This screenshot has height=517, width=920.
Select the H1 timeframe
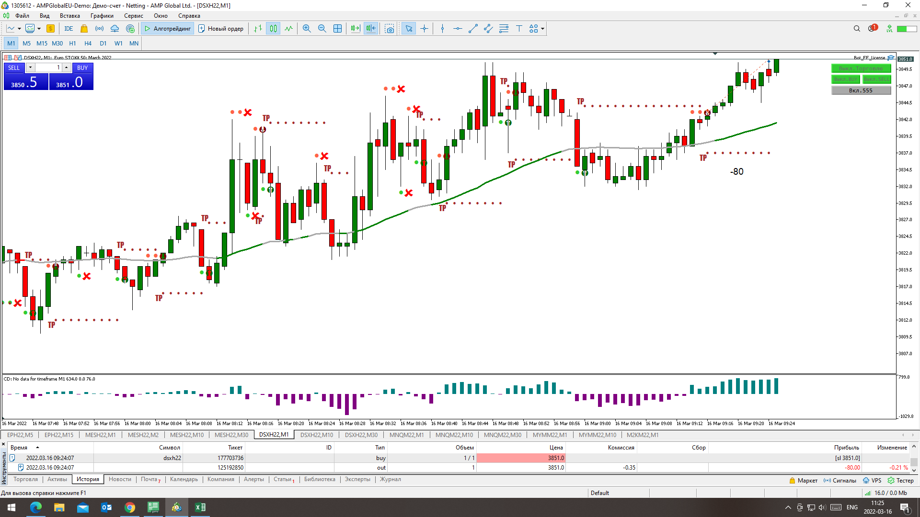point(72,44)
